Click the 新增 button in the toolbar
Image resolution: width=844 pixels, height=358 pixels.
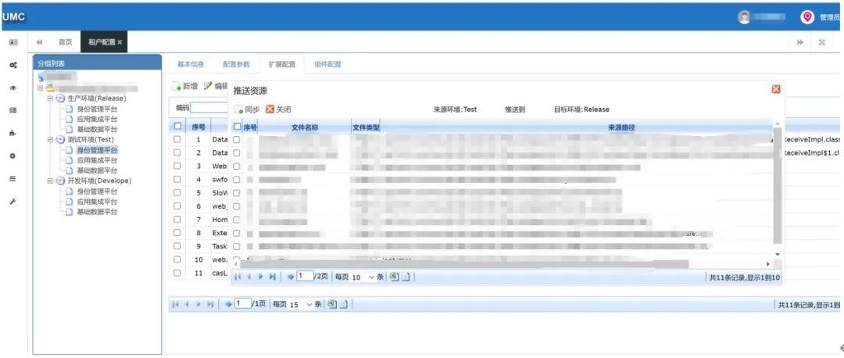tap(184, 86)
